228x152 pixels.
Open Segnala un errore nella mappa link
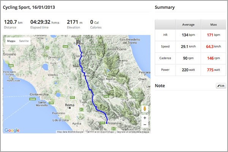133,132
